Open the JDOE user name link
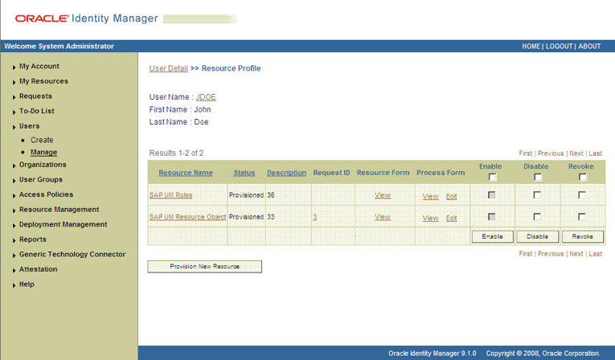Viewport: 615px width, 360px height. coord(206,97)
